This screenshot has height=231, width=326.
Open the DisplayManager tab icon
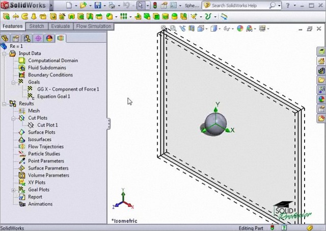click(49, 38)
